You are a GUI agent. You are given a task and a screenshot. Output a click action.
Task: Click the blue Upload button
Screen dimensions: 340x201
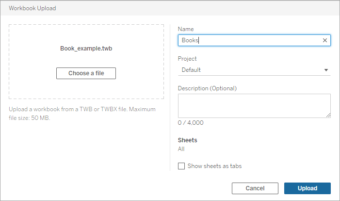pos(308,188)
